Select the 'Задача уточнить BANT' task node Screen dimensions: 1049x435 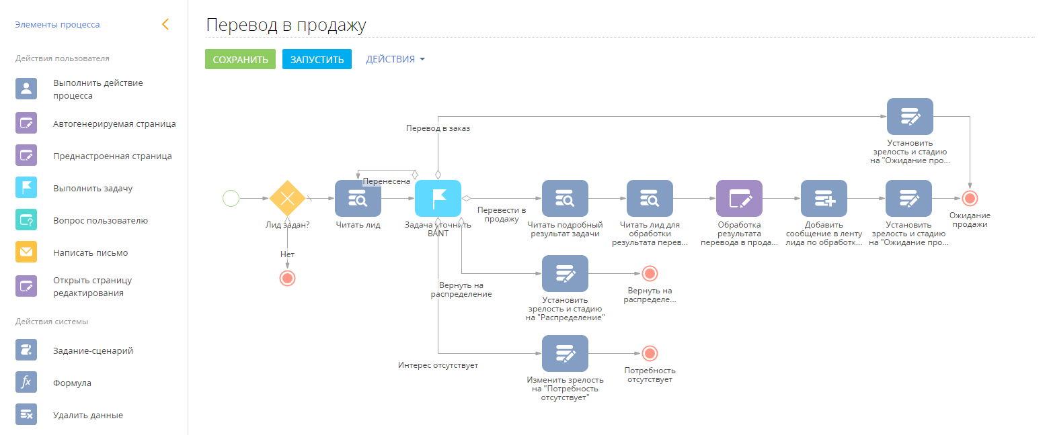click(x=438, y=198)
